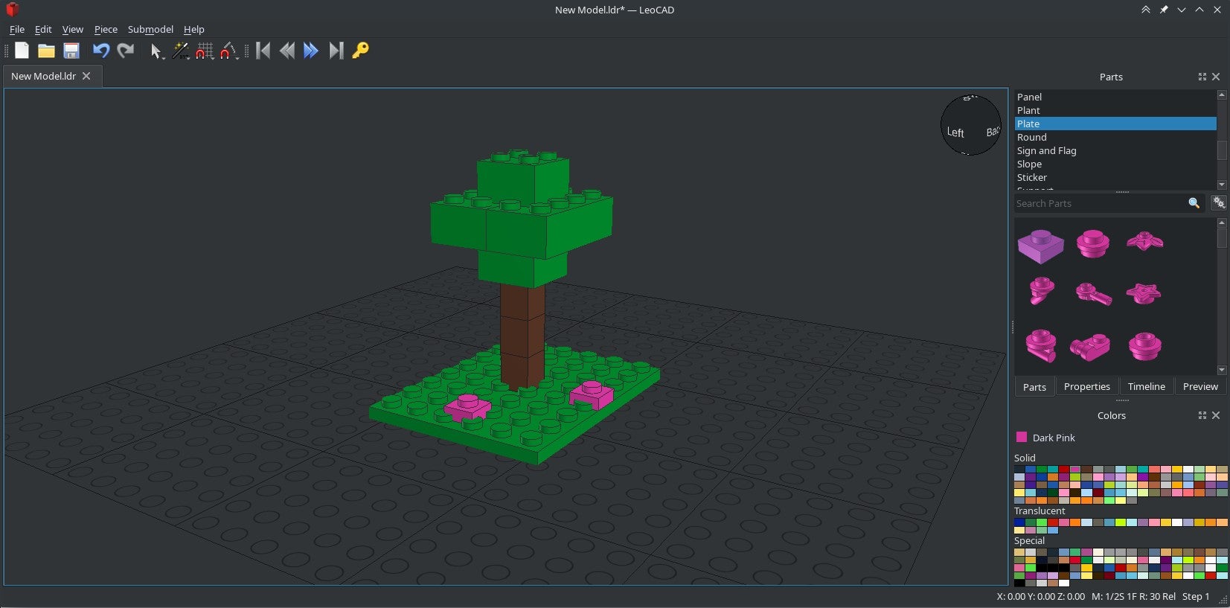Toggle the yellow key icon in the toolbar
1230x608 pixels.
pyautogui.click(x=360, y=51)
